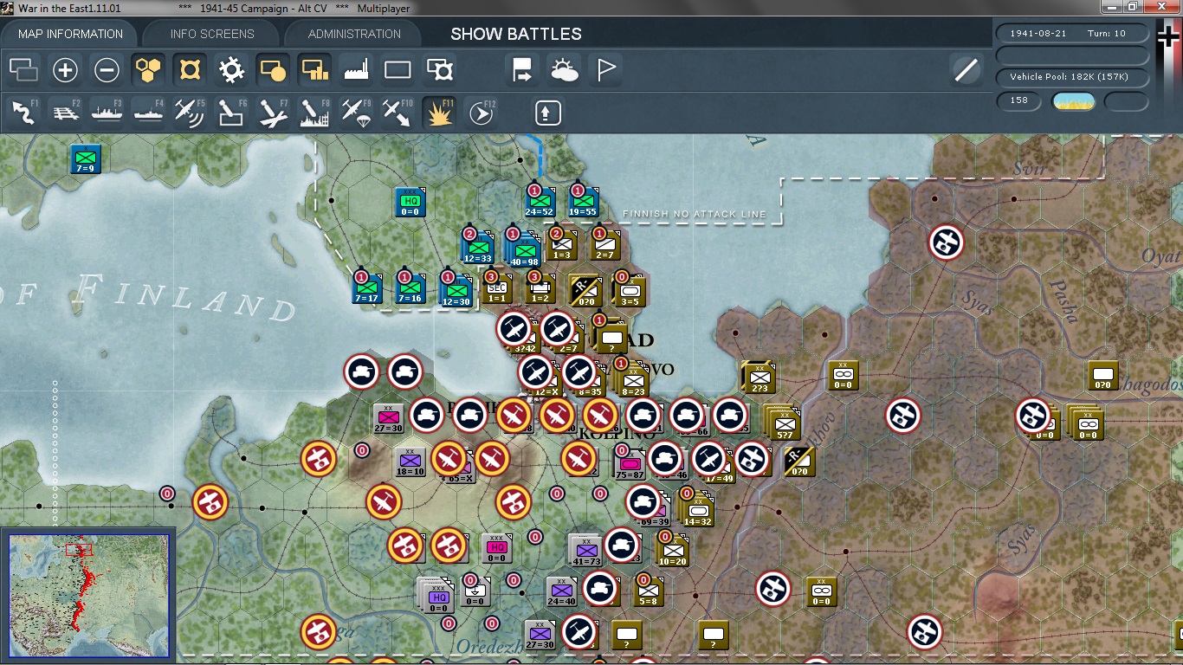Select the Soviet unit labeled 5=8
This screenshot has width=1183, height=665.
click(x=649, y=592)
